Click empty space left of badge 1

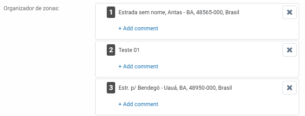click(101, 12)
